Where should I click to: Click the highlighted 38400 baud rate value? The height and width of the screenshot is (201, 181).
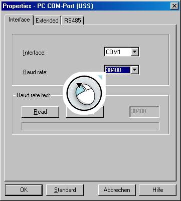point(118,70)
